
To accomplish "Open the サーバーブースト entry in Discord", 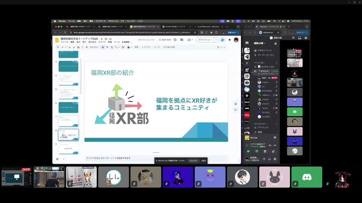I will click(x=265, y=55).
